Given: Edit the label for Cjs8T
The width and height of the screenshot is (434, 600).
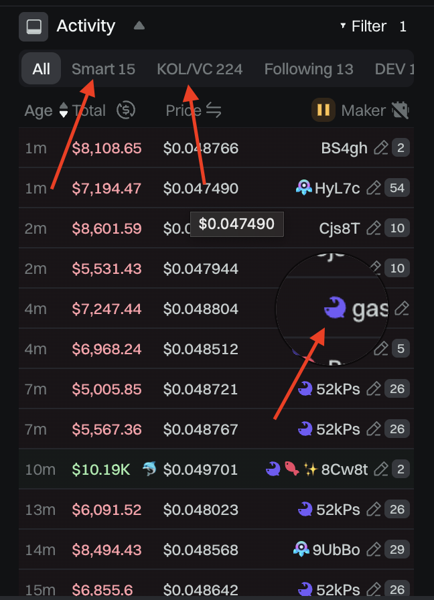Looking at the screenshot, I should click(x=374, y=228).
